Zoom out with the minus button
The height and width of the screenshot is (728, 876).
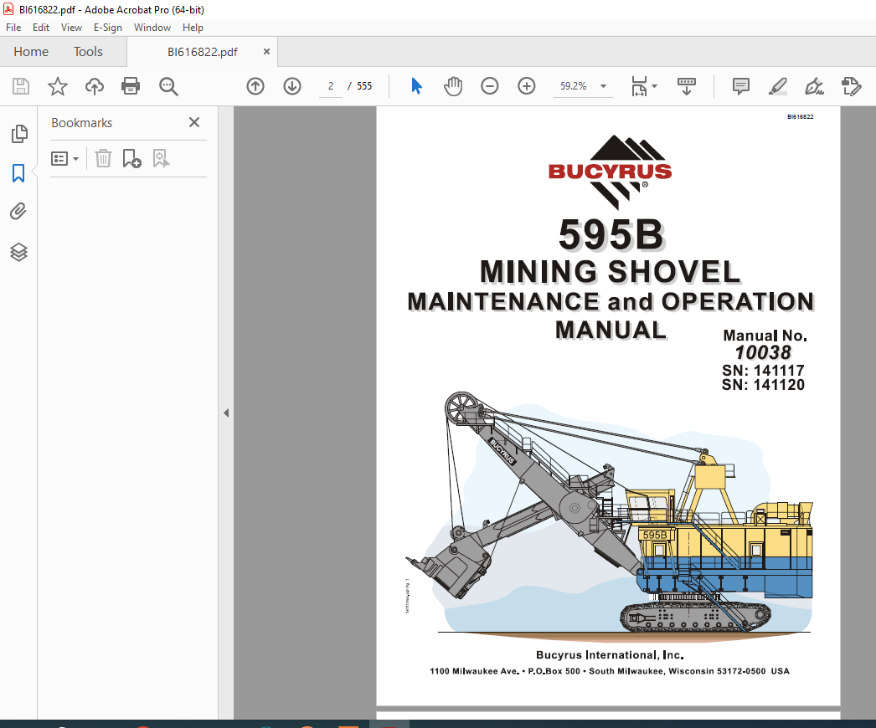(489, 86)
